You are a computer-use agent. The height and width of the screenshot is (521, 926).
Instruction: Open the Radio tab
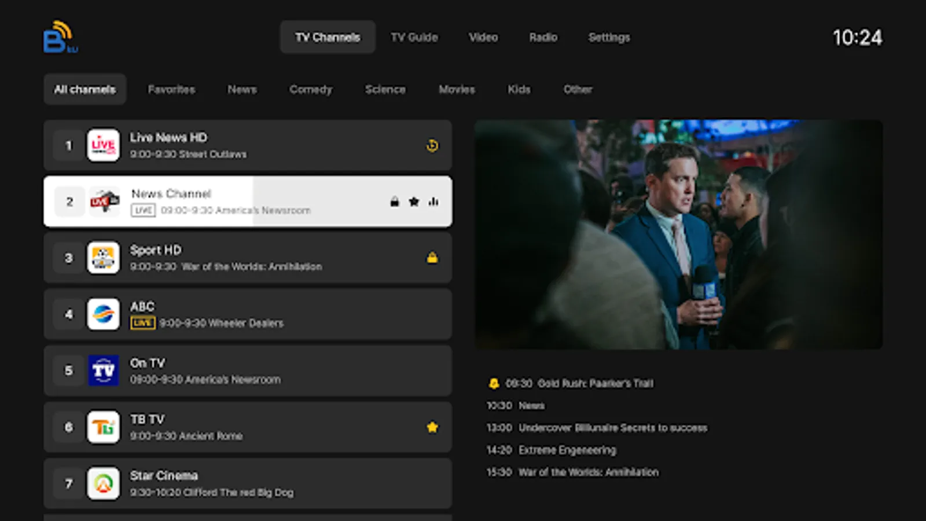coord(543,37)
